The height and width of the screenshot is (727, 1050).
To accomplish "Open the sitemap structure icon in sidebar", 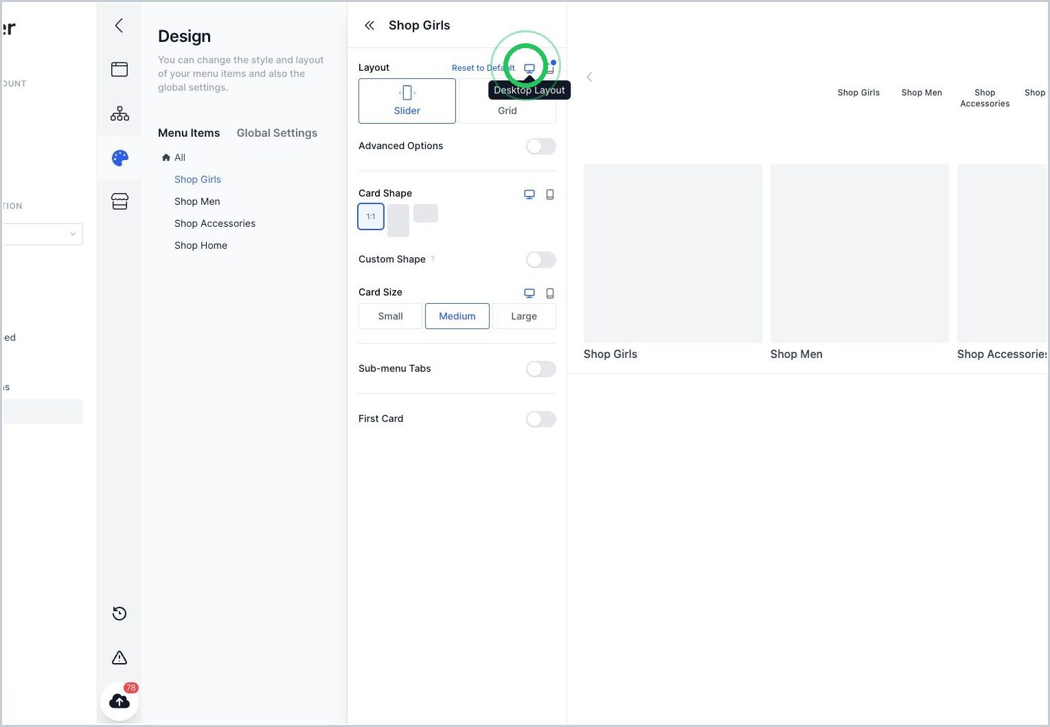I will [119, 113].
